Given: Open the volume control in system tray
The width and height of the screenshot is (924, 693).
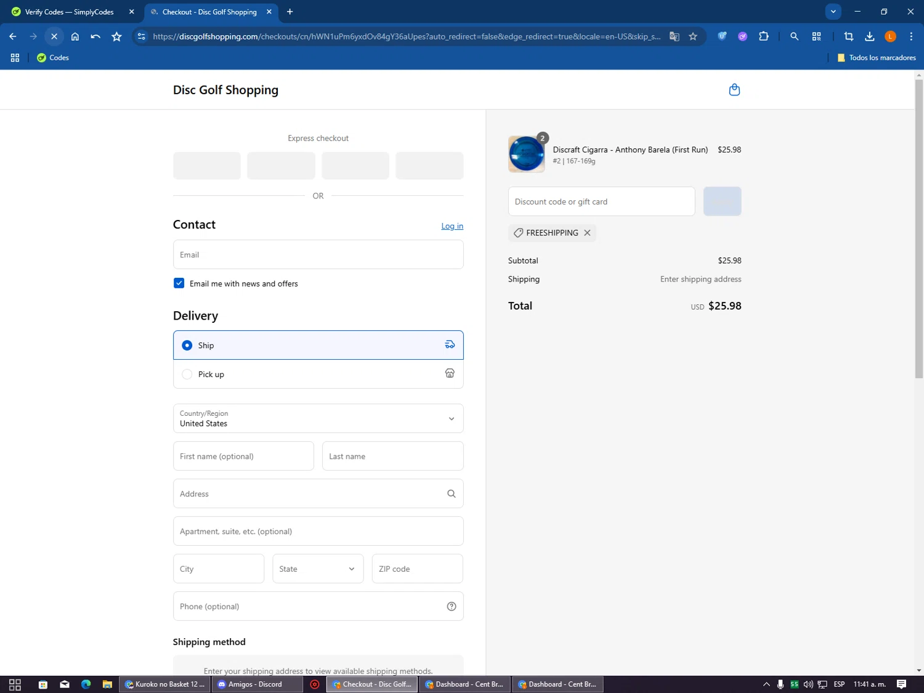Looking at the screenshot, I should (x=808, y=684).
